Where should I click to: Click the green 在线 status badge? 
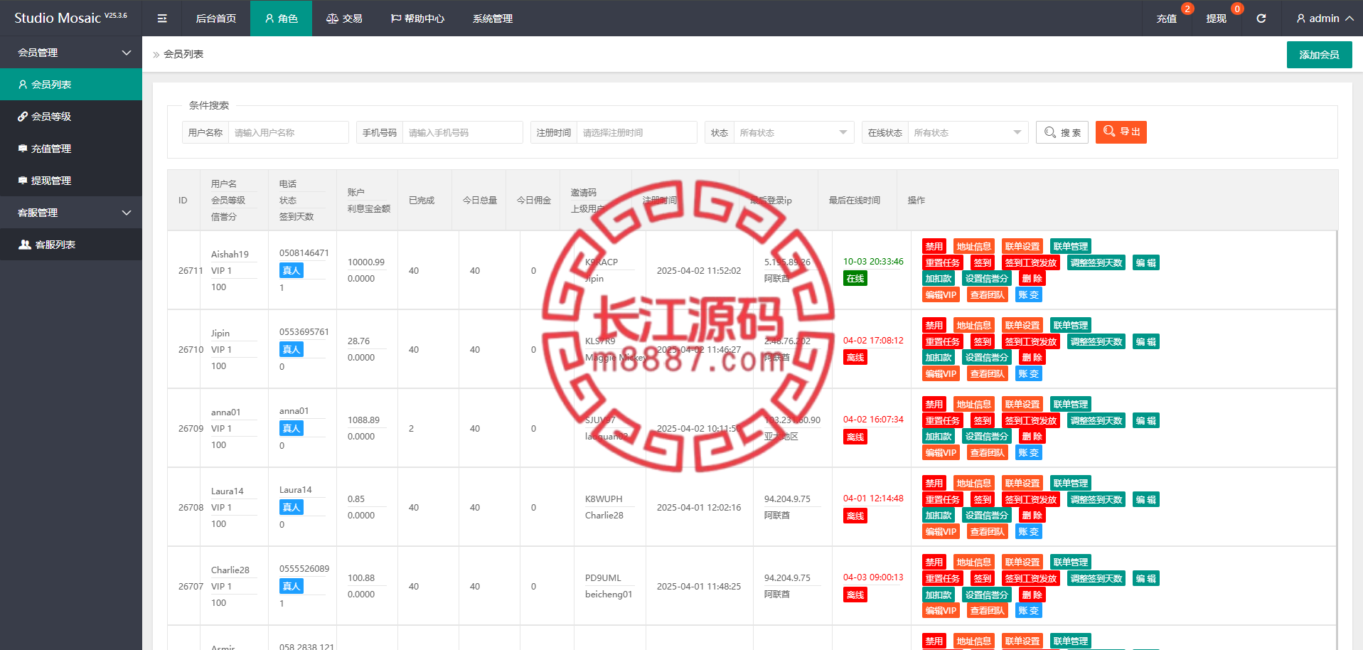(x=855, y=279)
